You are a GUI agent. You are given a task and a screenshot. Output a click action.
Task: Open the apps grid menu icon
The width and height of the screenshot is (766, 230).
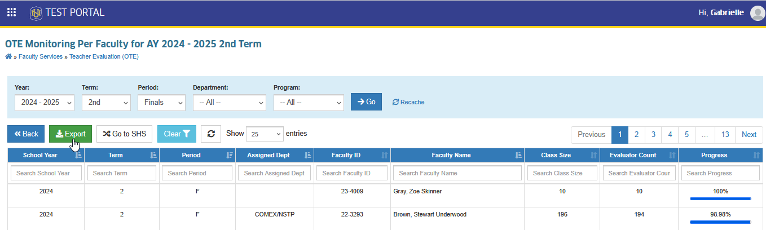click(x=11, y=12)
